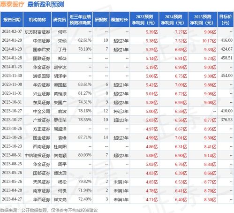The width and height of the screenshot is (234, 213).
Task: Click target price 454.00
Action: pos(226,76)
